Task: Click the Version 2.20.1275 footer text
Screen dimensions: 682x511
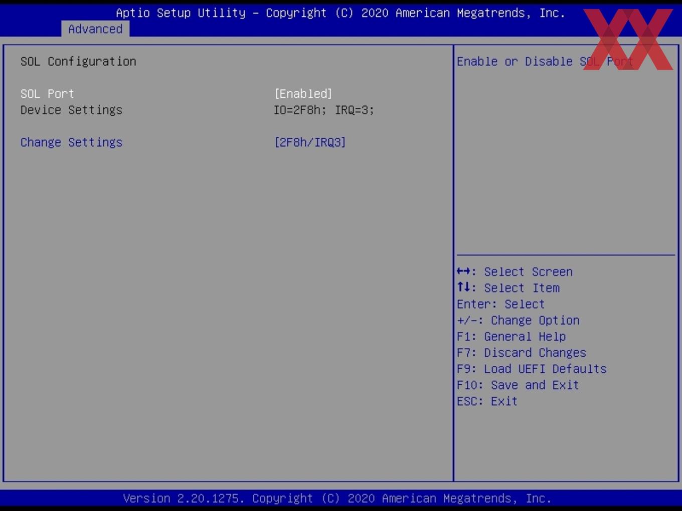Action: (x=337, y=498)
